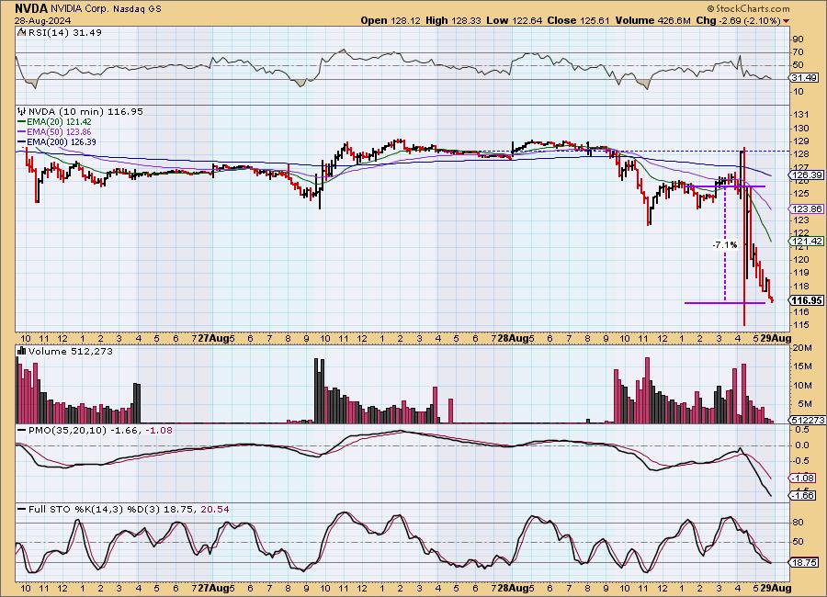The image size is (827, 597).
Task: Click the Volume 426.6M header value
Action: (651, 20)
